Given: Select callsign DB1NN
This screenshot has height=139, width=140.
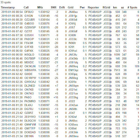Looking at the screenshot, I should [29, 136].
